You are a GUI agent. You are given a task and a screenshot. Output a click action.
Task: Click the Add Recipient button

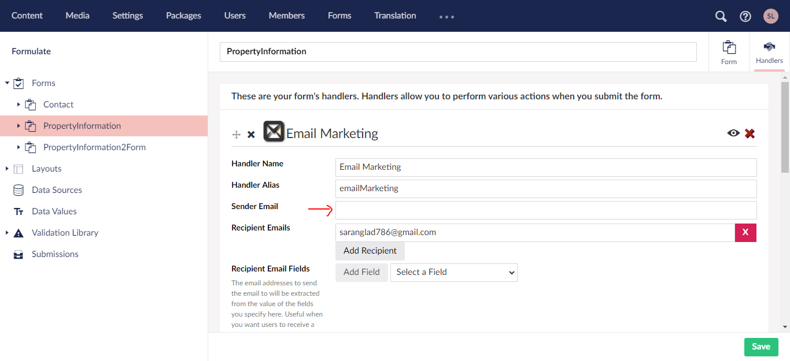click(370, 251)
